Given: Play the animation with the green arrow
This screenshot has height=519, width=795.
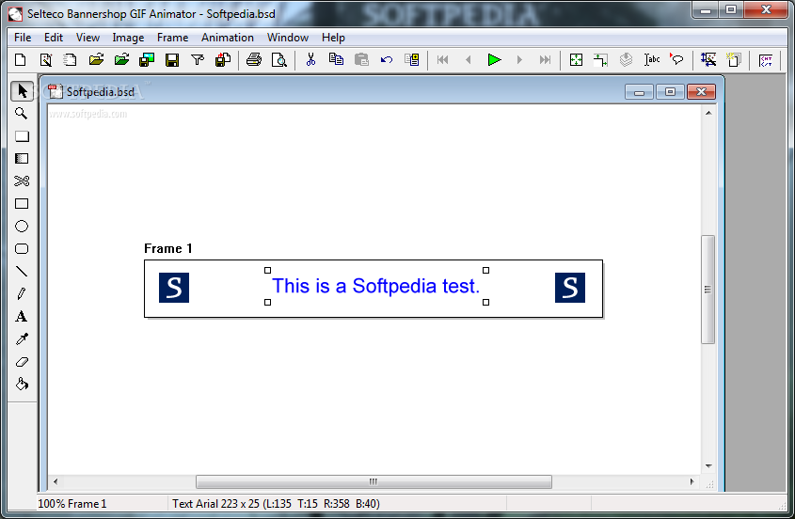Looking at the screenshot, I should click(494, 60).
